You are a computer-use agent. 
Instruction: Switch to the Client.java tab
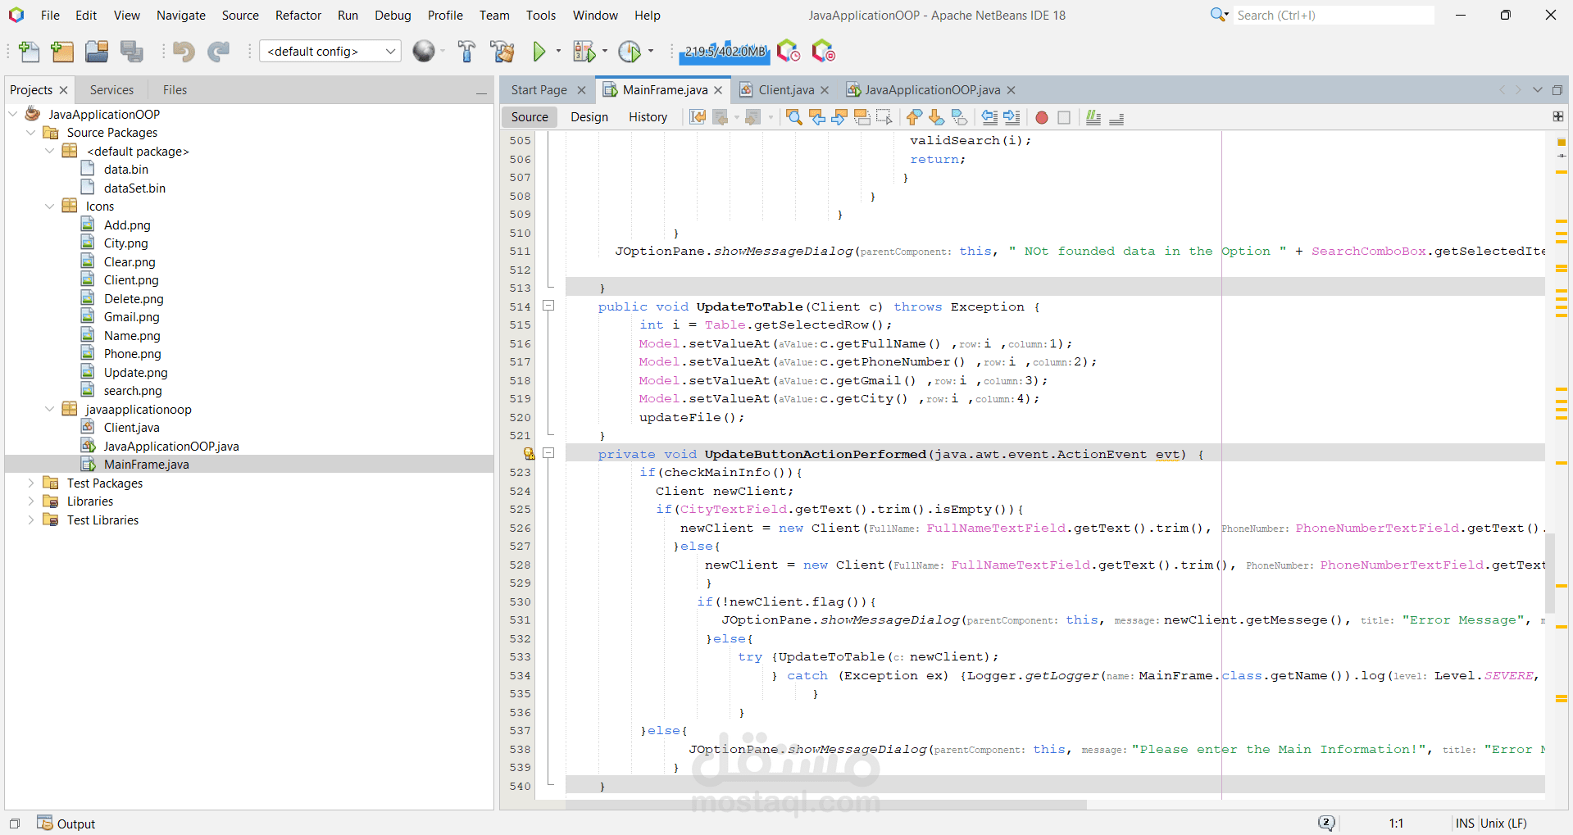click(x=785, y=90)
